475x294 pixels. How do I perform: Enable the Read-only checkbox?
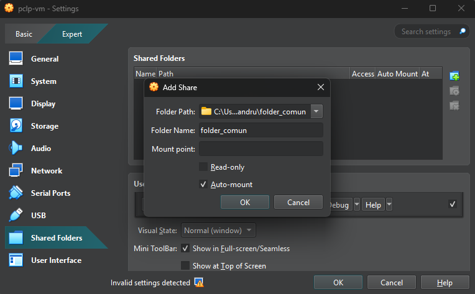203,167
